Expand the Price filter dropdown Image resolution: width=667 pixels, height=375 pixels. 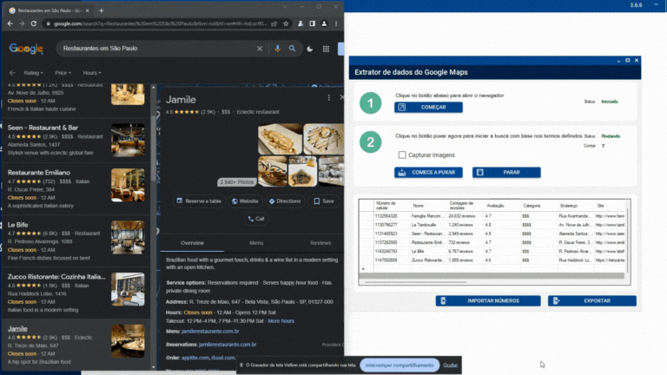(63, 73)
